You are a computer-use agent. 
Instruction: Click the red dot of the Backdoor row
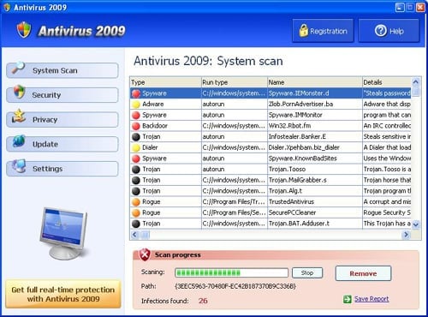pyautogui.click(x=136, y=126)
